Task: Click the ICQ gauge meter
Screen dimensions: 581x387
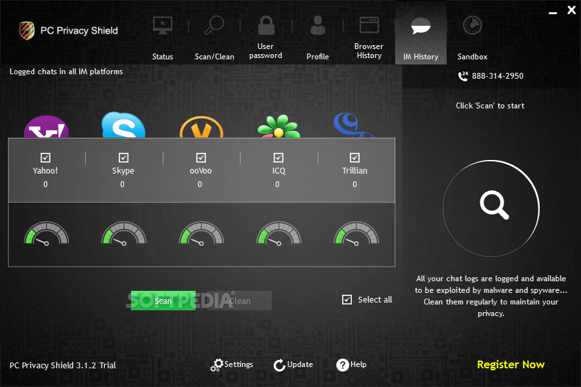Action: click(279, 233)
